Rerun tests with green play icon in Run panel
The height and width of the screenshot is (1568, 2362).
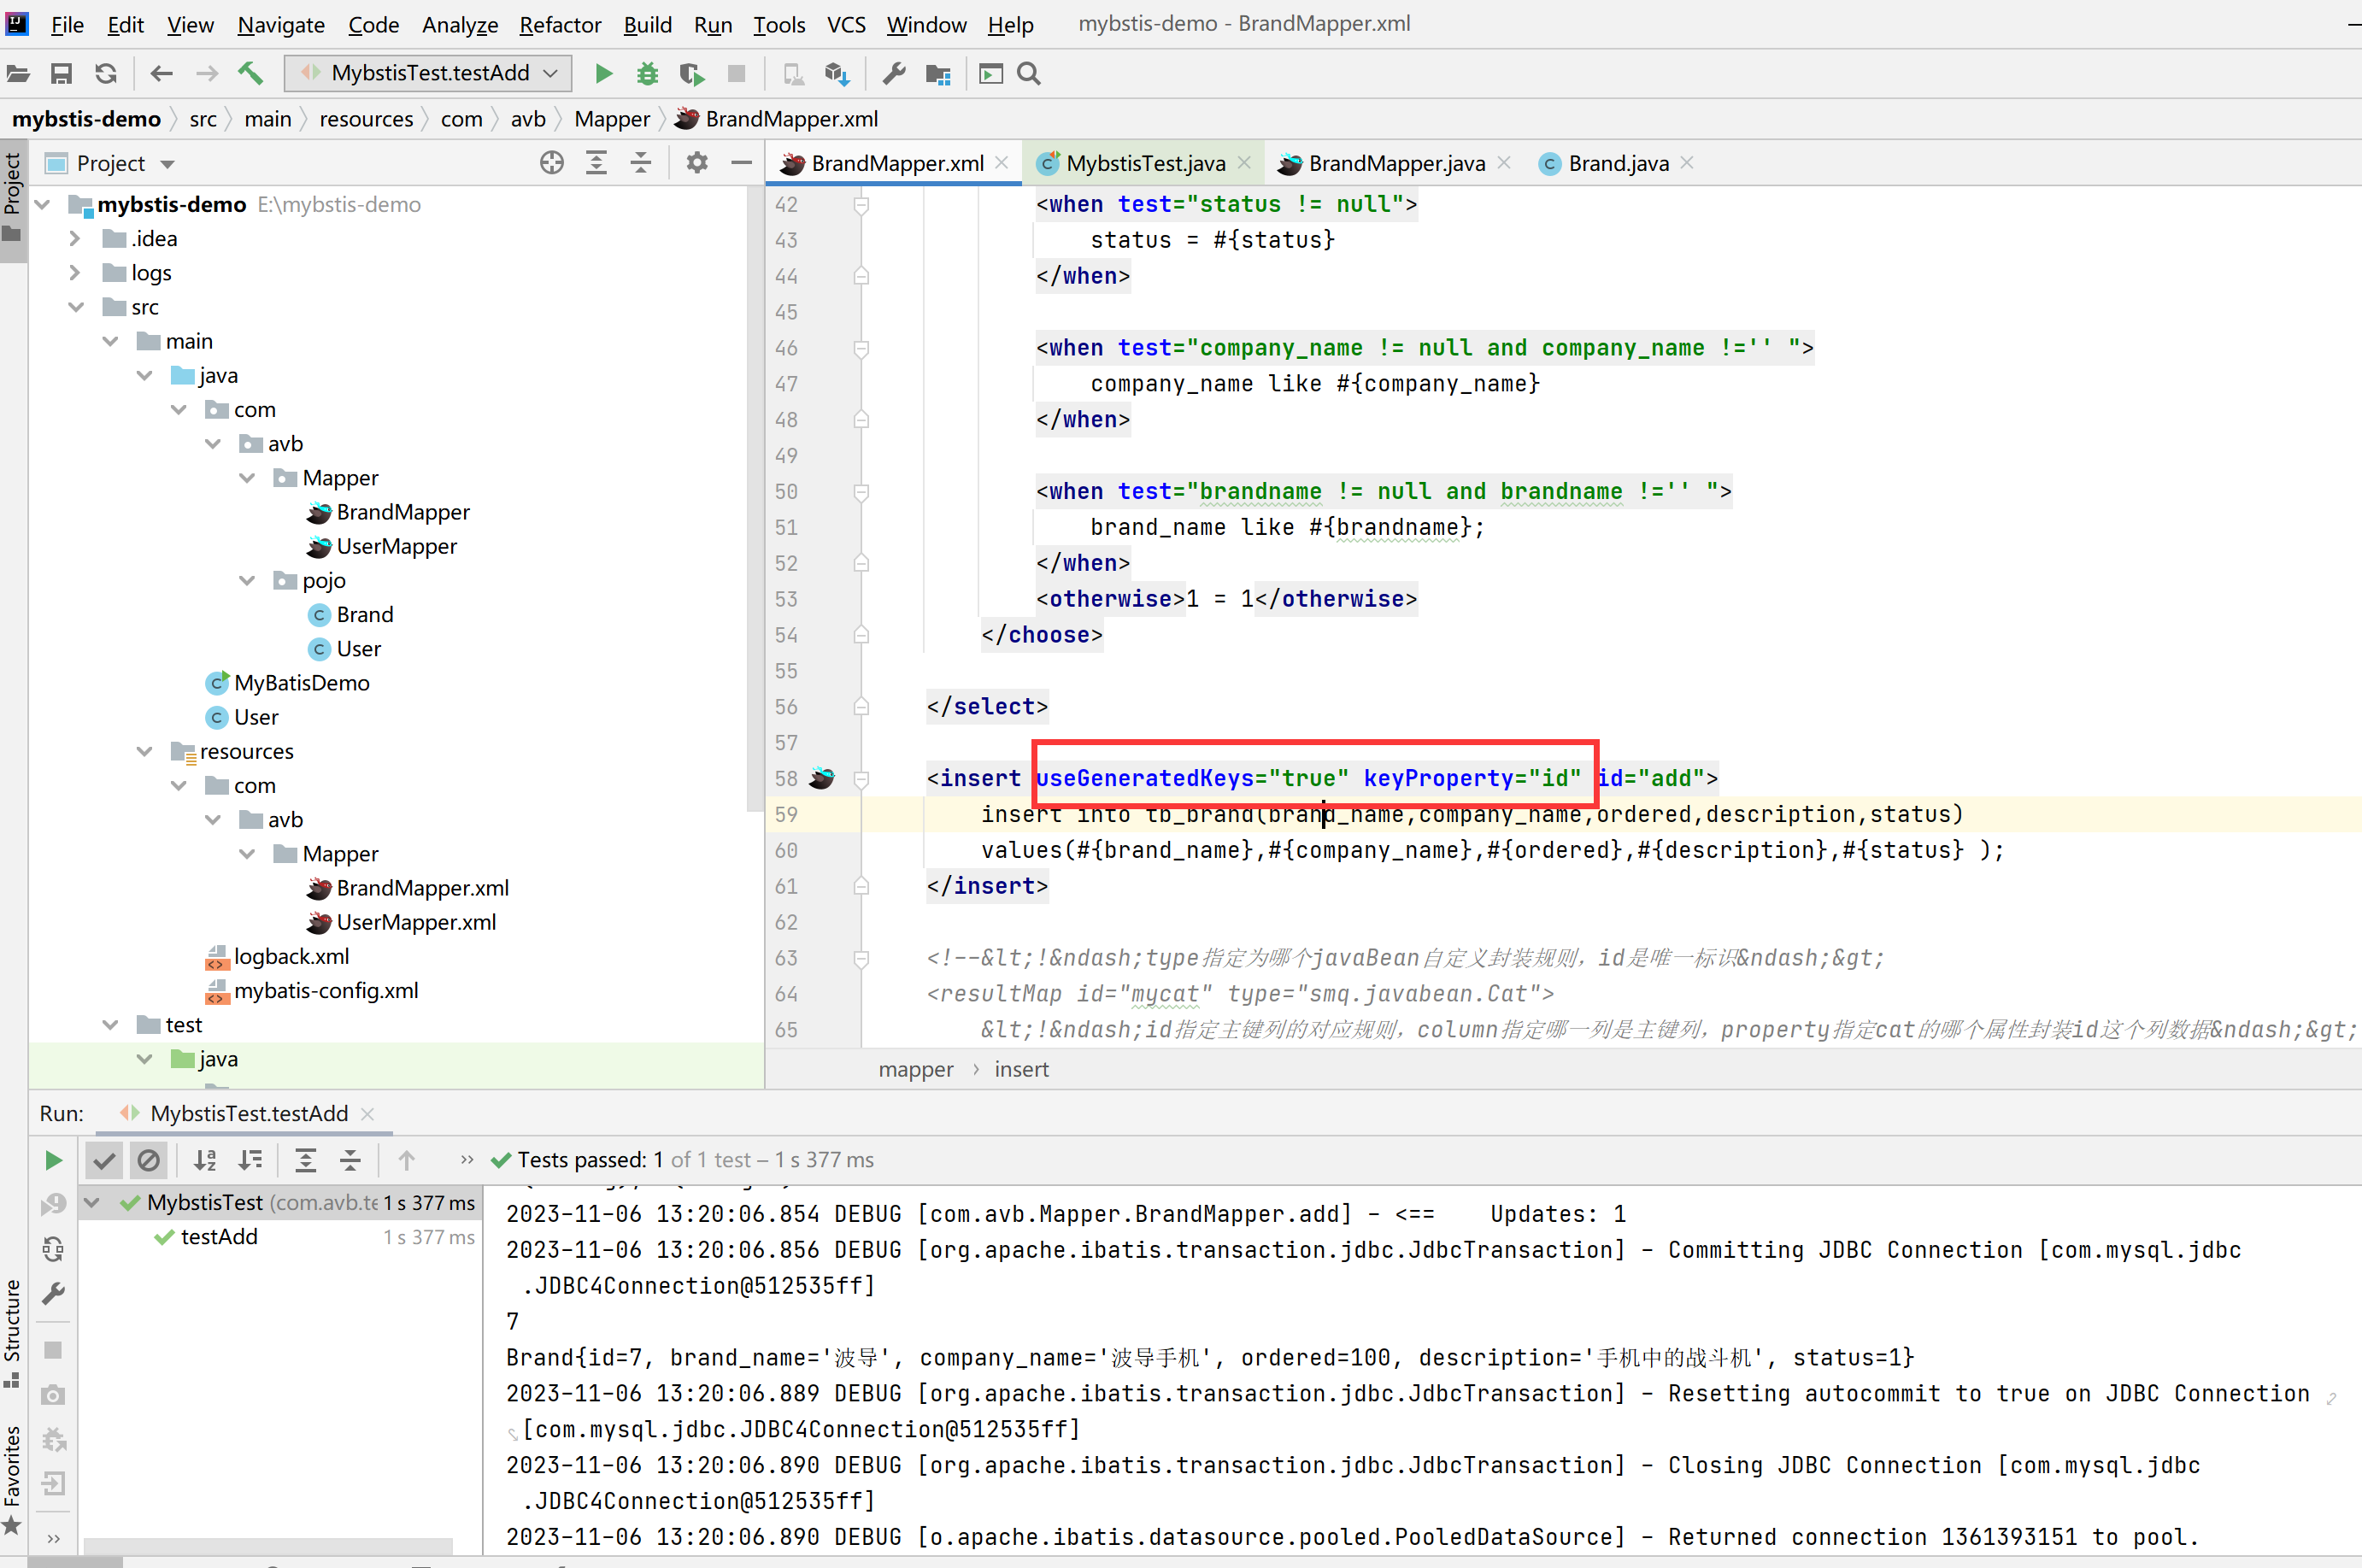(54, 1160)
